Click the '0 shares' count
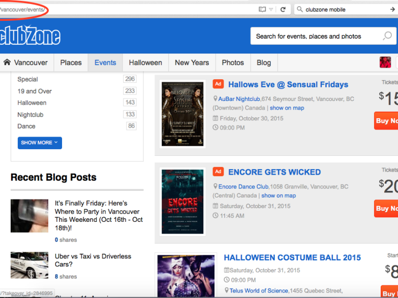This screenshot has width=398, height=298. point(66,240)
